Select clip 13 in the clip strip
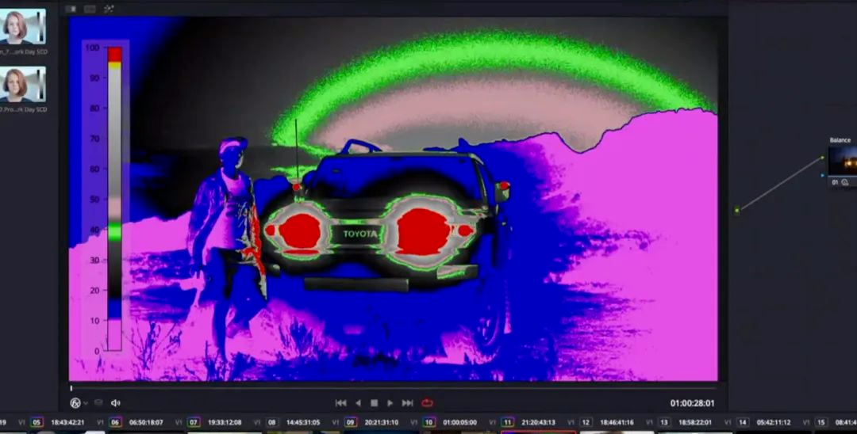 [x=664, y=423]
